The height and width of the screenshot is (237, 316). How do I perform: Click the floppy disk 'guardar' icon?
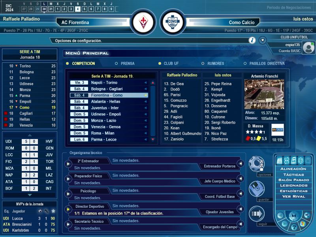pos(256,188)
